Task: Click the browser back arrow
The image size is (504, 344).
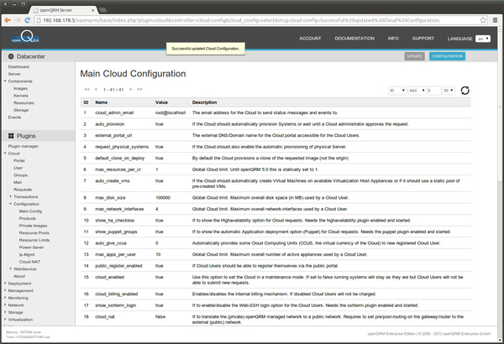Action: pos(8,20)
